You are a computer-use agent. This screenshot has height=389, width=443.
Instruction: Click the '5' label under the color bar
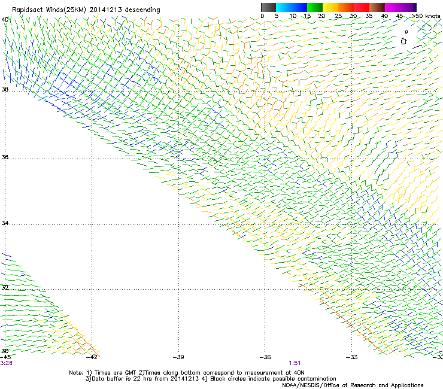pos(277,16)
